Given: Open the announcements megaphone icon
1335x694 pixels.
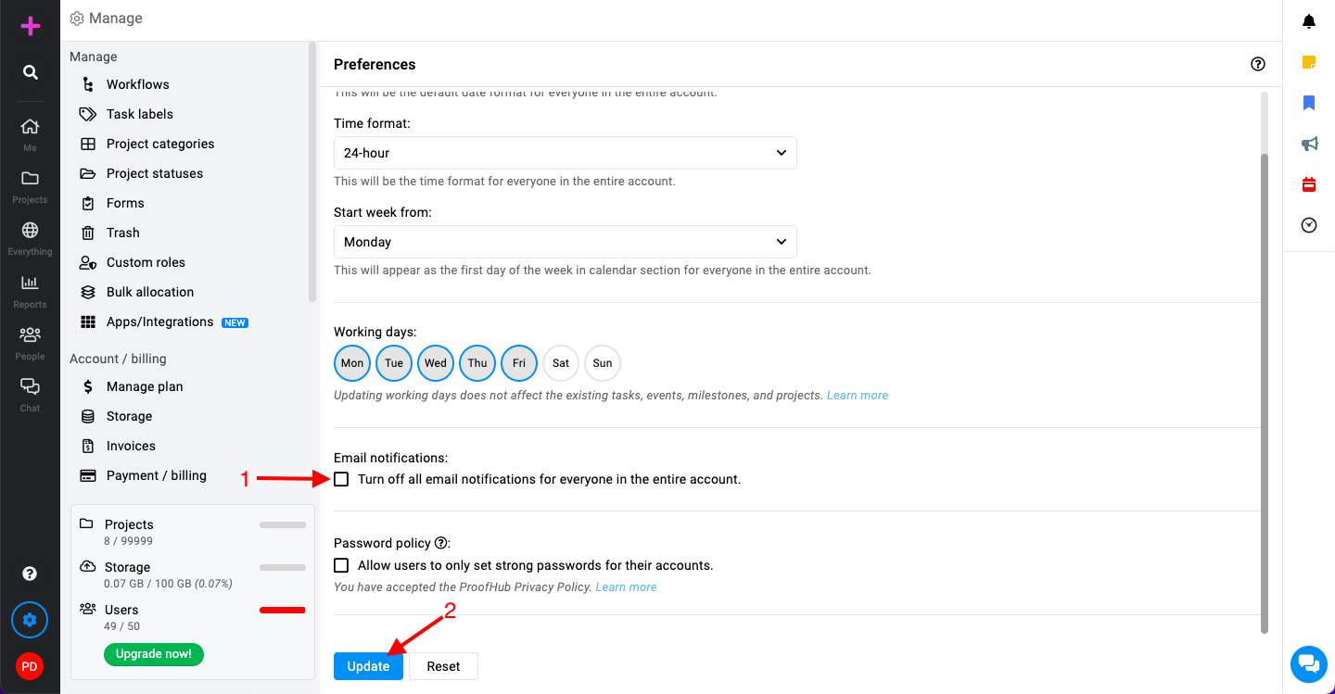Looking at the screenshot, I should click(1309, 144).
